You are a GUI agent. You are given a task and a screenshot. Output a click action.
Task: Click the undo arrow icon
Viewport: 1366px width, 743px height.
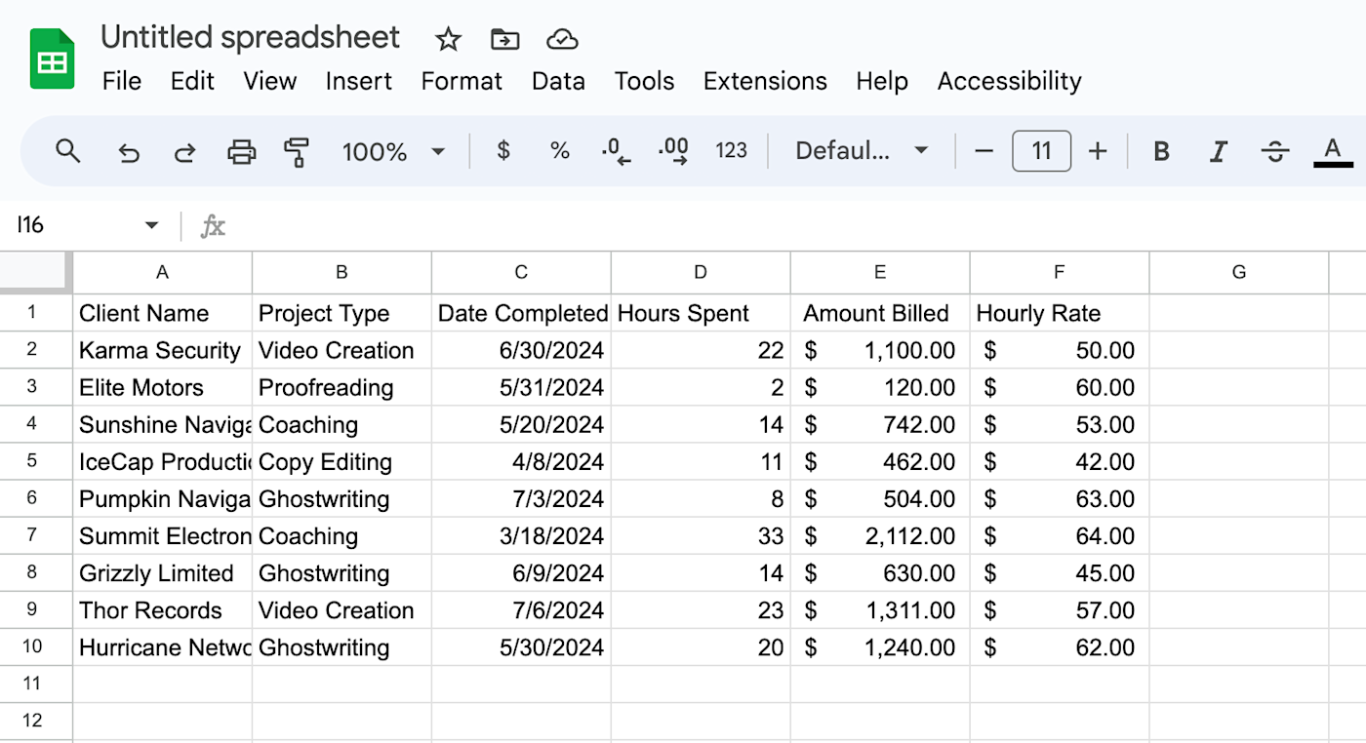click(128, 152)
